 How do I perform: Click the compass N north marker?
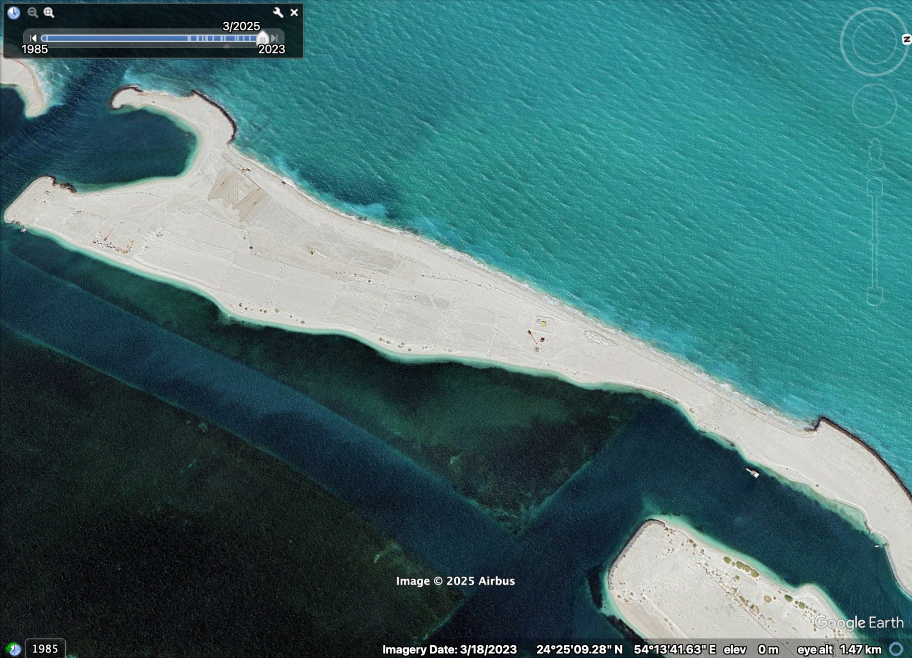pyautogui.click(x=907, y=40)
